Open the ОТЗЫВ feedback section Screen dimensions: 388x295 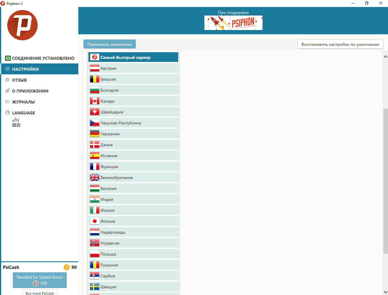click(40, 80)
